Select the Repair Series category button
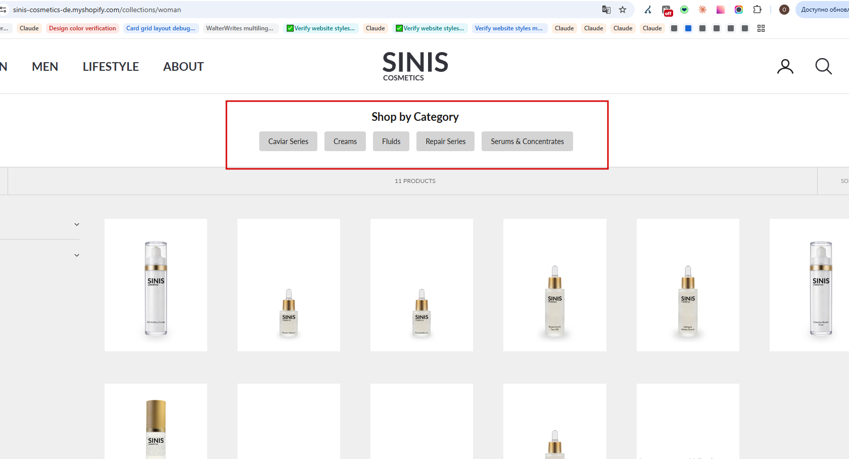 coord(445,142)
